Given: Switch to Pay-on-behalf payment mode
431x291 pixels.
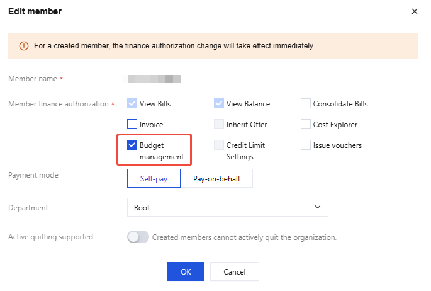Looking at the screenshot, I should click(217, 178).
